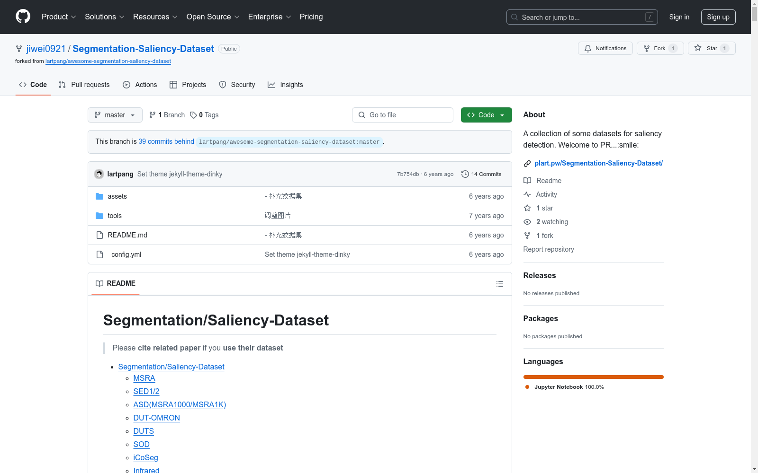
Task: Click the GitHub logo icon
Action: (23, 17)
